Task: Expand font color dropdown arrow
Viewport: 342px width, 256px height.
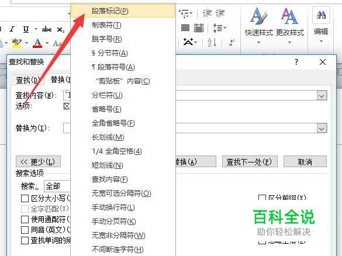Action: click(x=47, y=43)
